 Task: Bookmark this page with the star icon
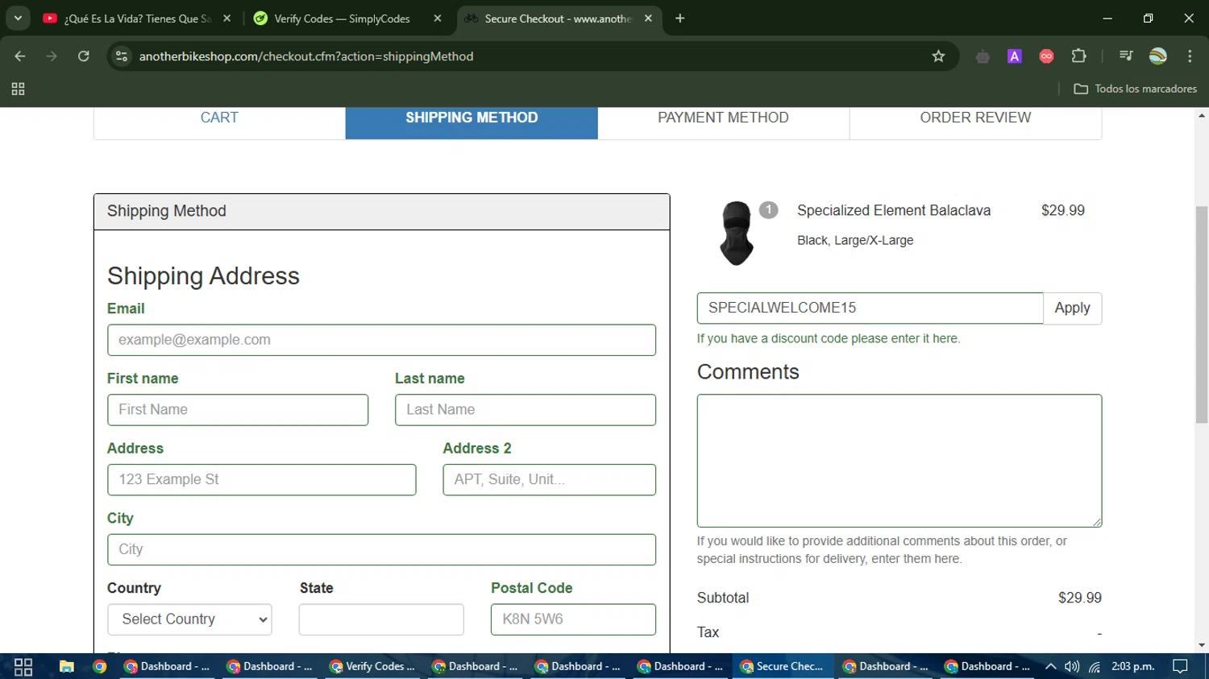point(938,56)
